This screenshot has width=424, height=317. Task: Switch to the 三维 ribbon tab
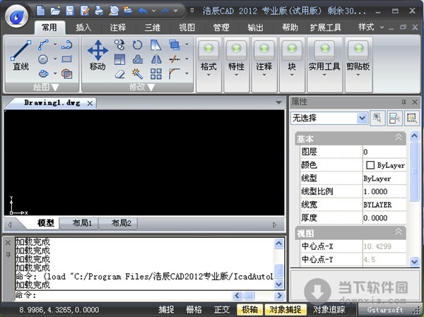tap(153, 28)
